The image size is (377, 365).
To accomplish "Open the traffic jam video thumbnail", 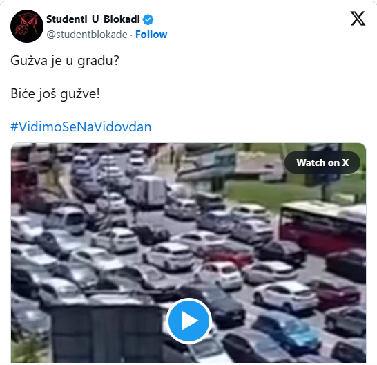I will pos(188,253).
